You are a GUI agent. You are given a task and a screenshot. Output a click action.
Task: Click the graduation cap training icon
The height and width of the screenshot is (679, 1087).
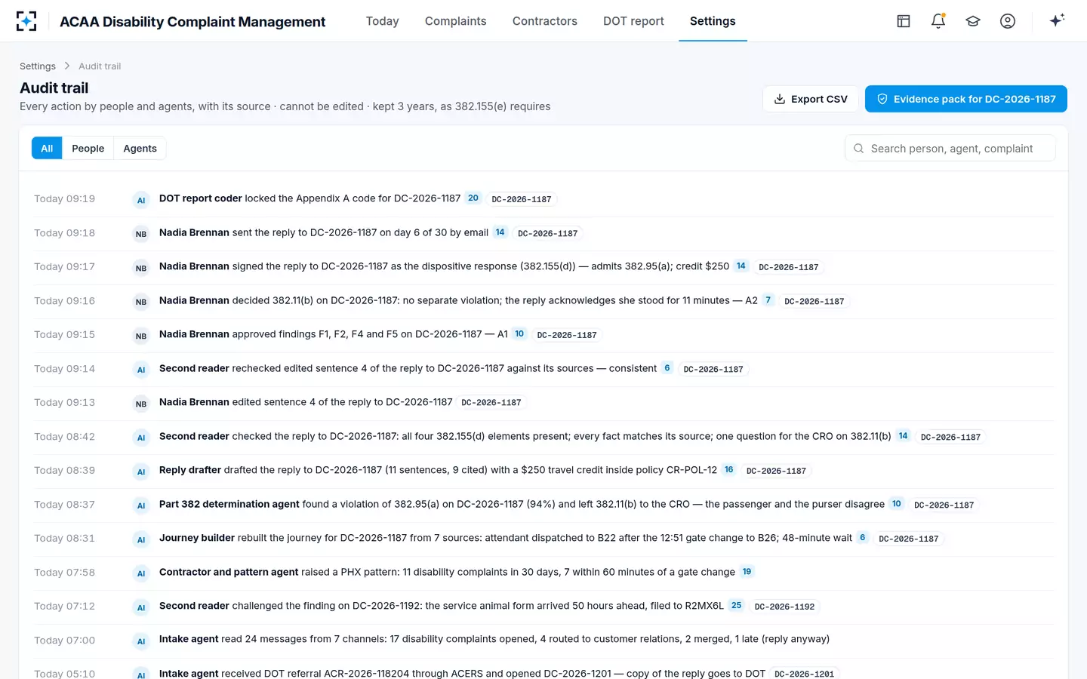973,21
